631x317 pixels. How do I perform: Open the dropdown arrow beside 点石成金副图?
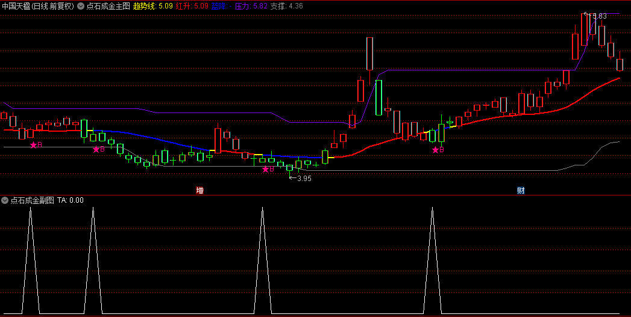point(5,200)
